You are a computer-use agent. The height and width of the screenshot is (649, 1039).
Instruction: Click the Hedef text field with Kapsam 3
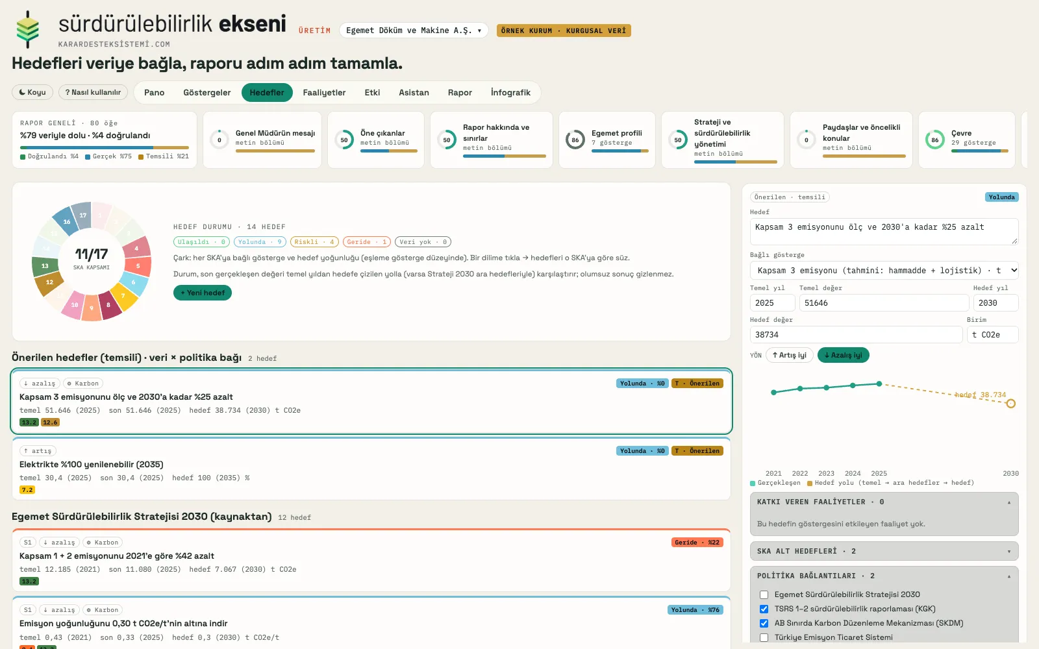(884, 232)
